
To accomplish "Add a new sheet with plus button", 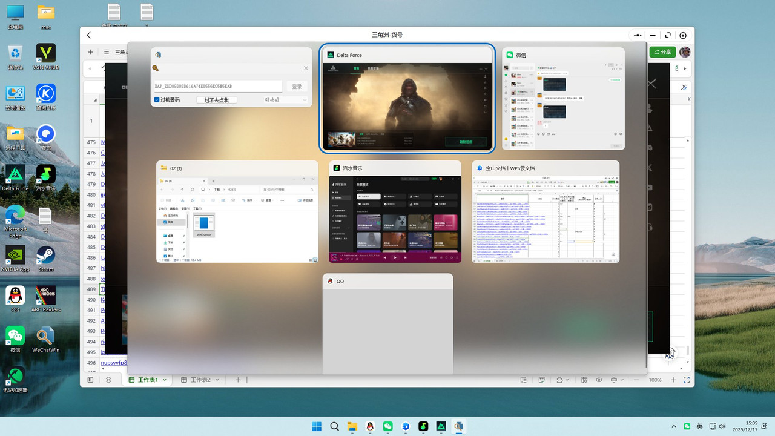I will pos(238,380).
